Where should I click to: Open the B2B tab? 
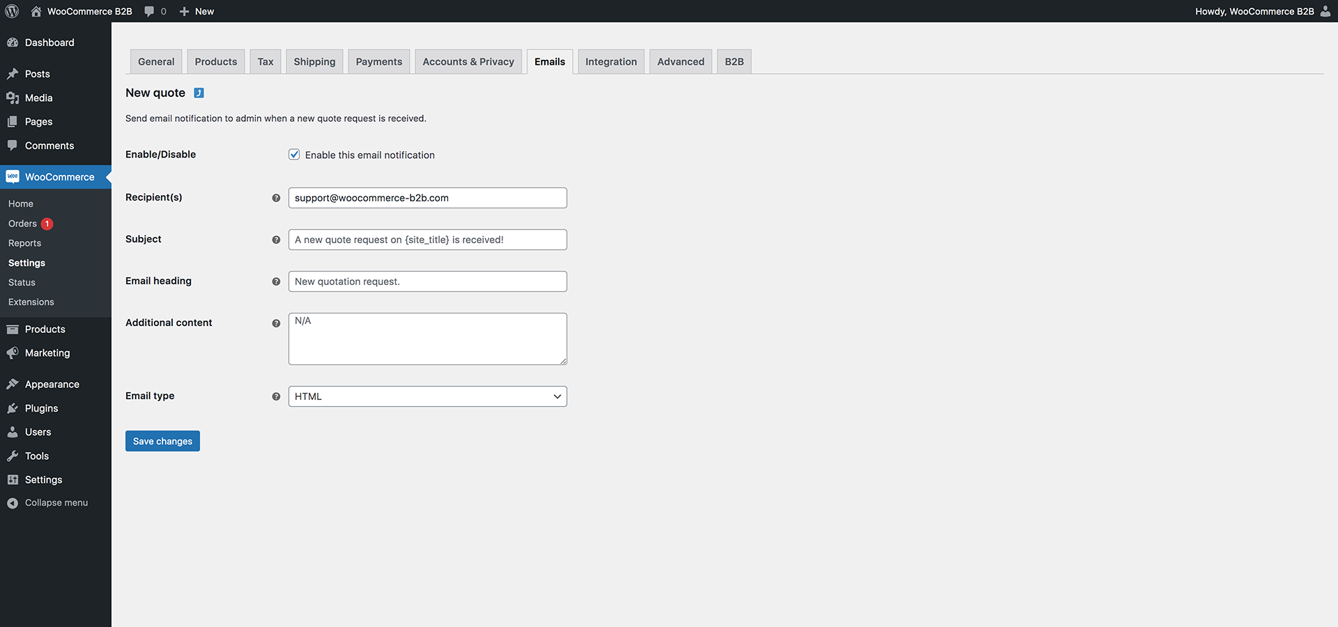735,61
